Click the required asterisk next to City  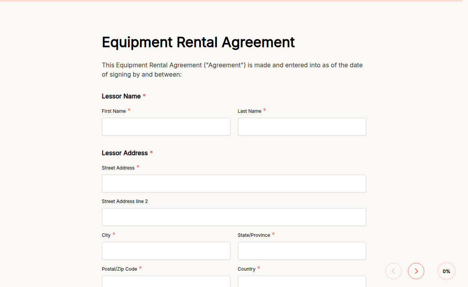(x=113, y=233)
